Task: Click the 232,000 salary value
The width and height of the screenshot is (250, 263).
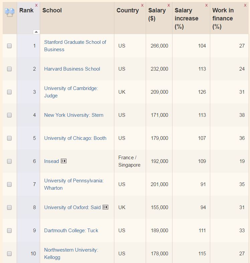Action: (159, 69)
